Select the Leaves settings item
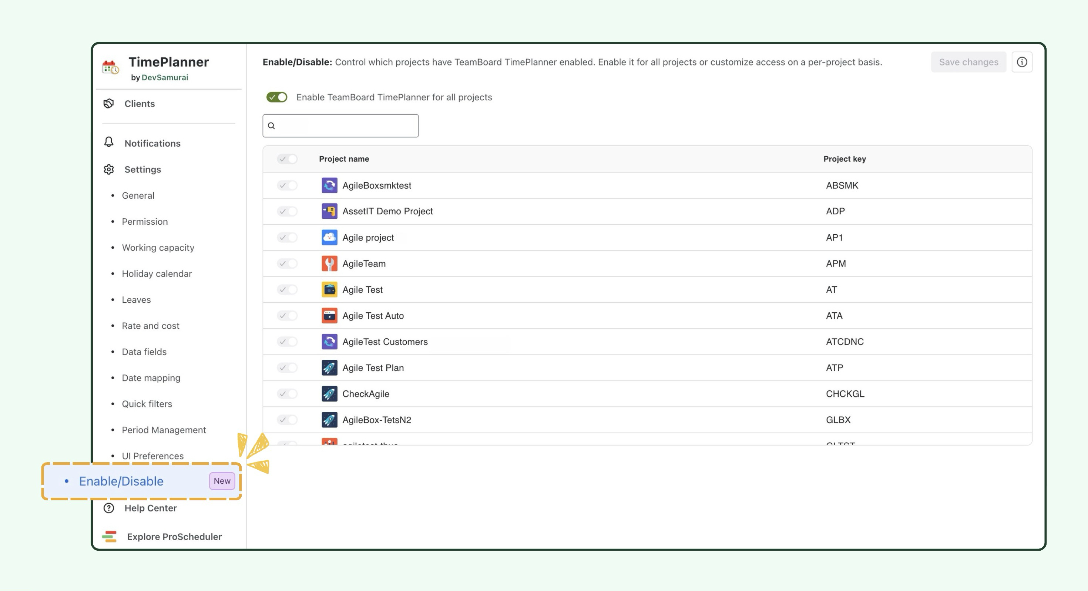The image size is (1088, 591). click(x=137, y=300)
